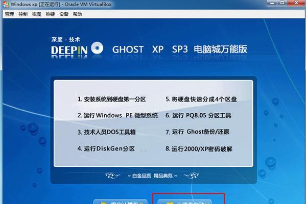Open the 视图 menu
The width and height of the screenshot is (306, 204).
coord(36,14)
